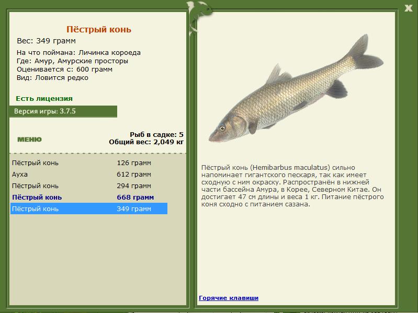
Task: Close the fish keepnet window with the X
Action: coord(408,8)
